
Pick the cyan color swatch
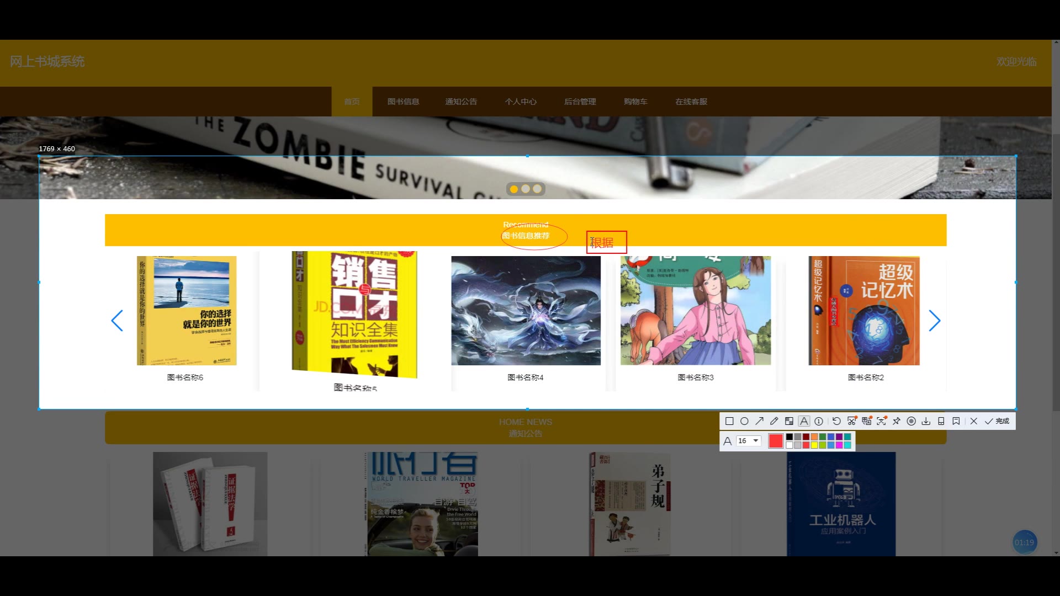tap(847, 445)
